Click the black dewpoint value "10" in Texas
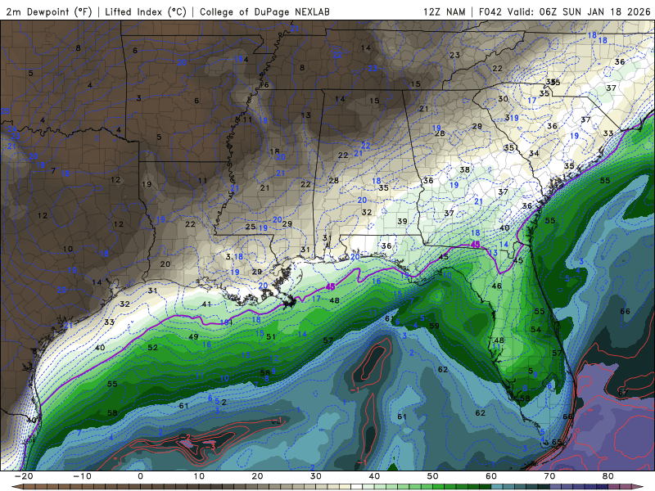655x491 pixels. click(68, 249)
